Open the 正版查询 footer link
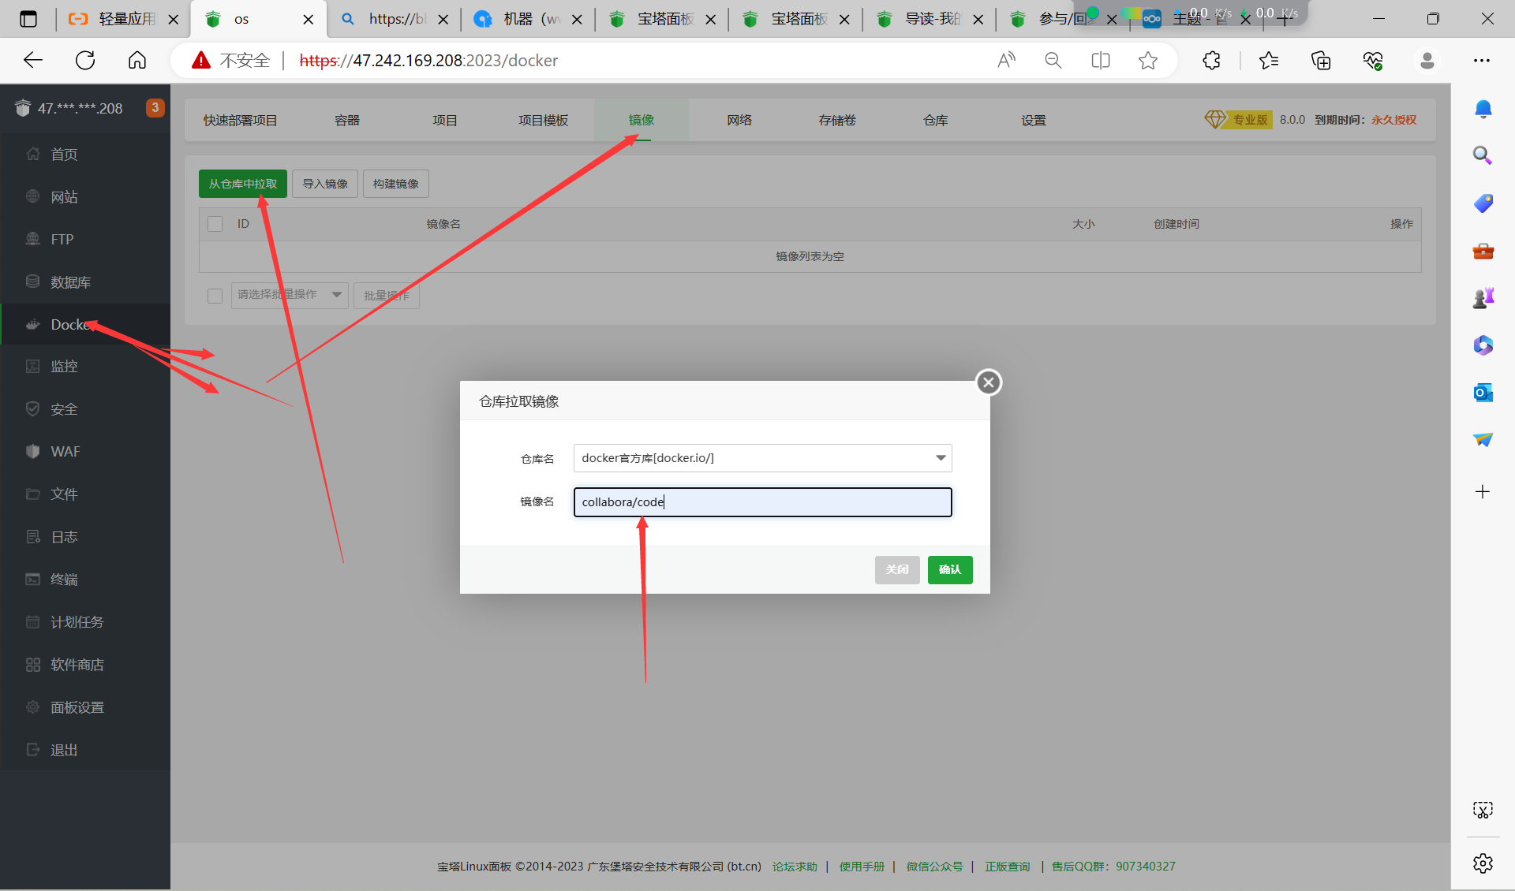 point(1007,867)
